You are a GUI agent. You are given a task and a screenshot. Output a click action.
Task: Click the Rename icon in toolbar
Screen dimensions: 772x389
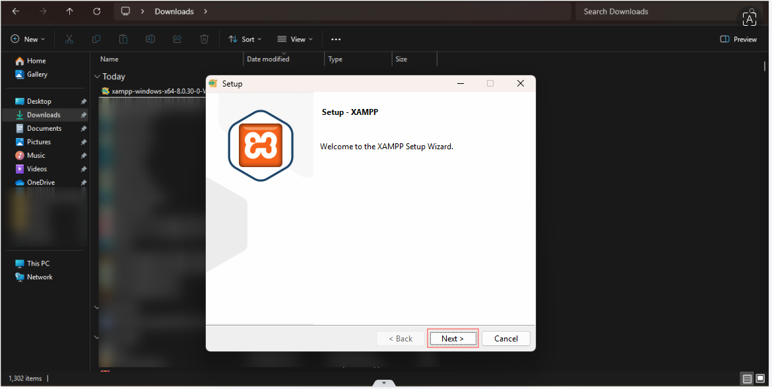pos(150,39)
